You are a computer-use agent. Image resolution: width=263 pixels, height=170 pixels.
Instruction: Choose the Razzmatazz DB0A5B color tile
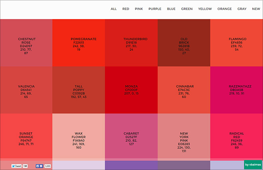(x=237, y=90)
